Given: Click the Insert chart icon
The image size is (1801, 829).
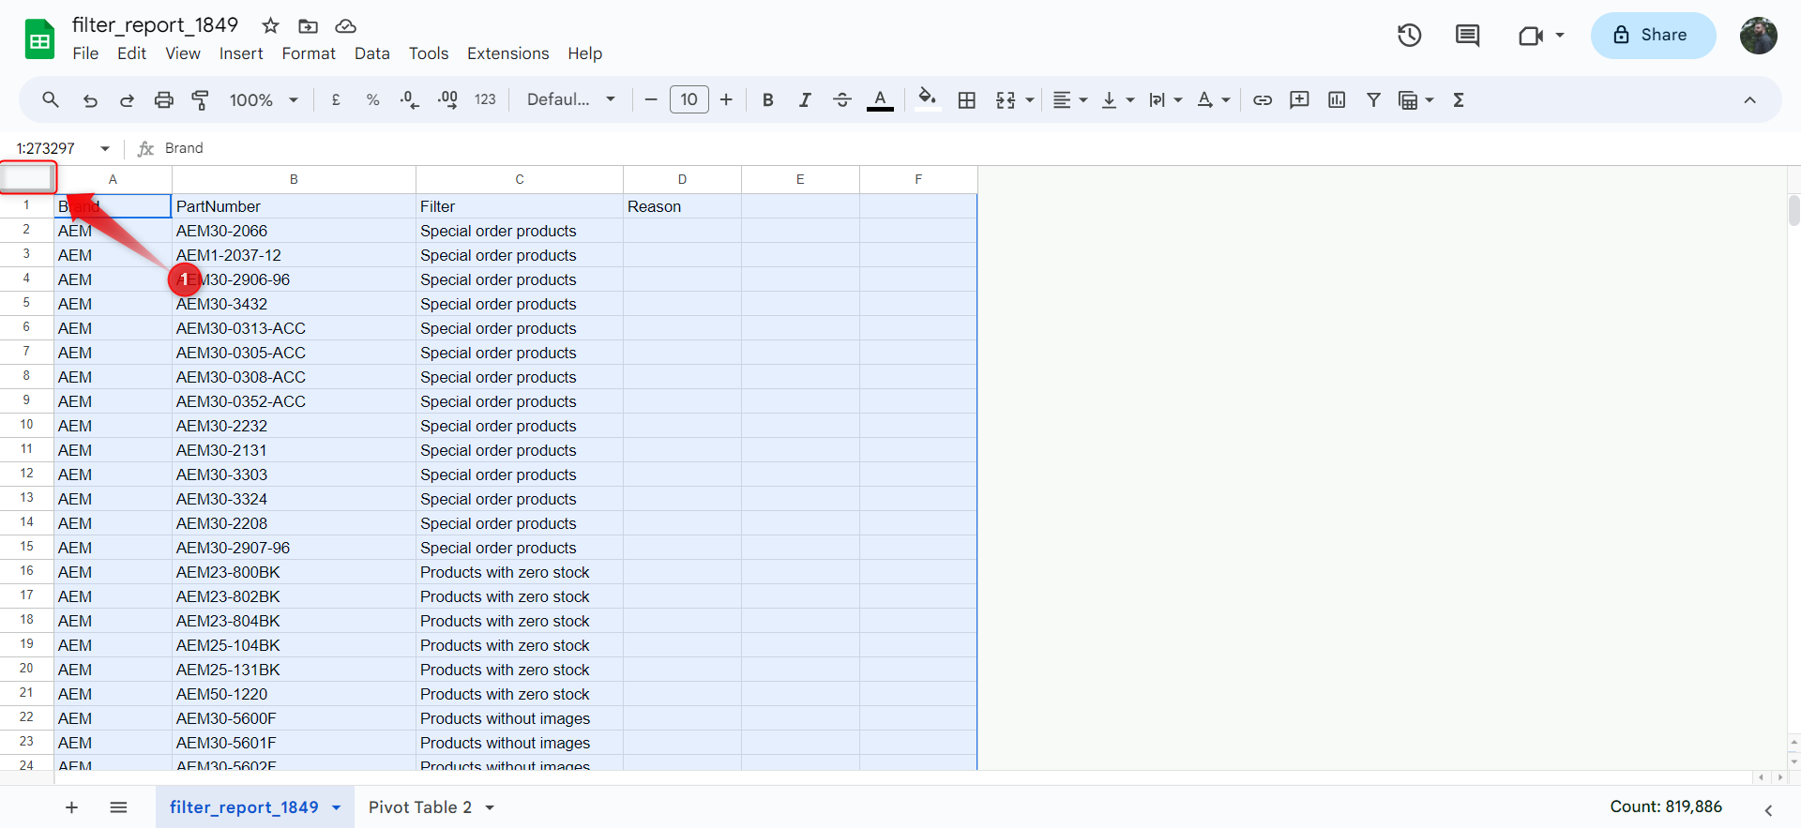Looking at the screenshot, I should (1337, 99).
